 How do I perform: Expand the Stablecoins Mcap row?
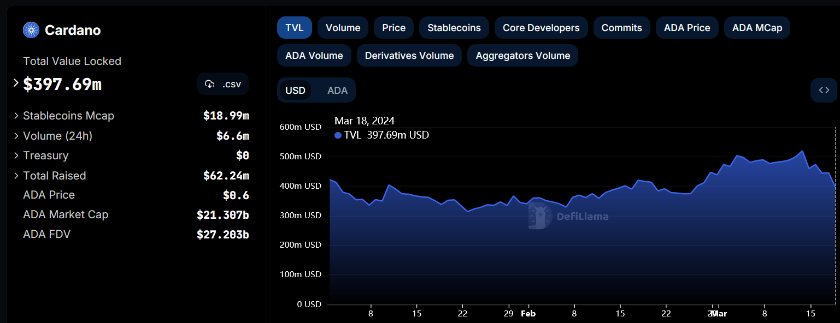click(x=16, y=116)
